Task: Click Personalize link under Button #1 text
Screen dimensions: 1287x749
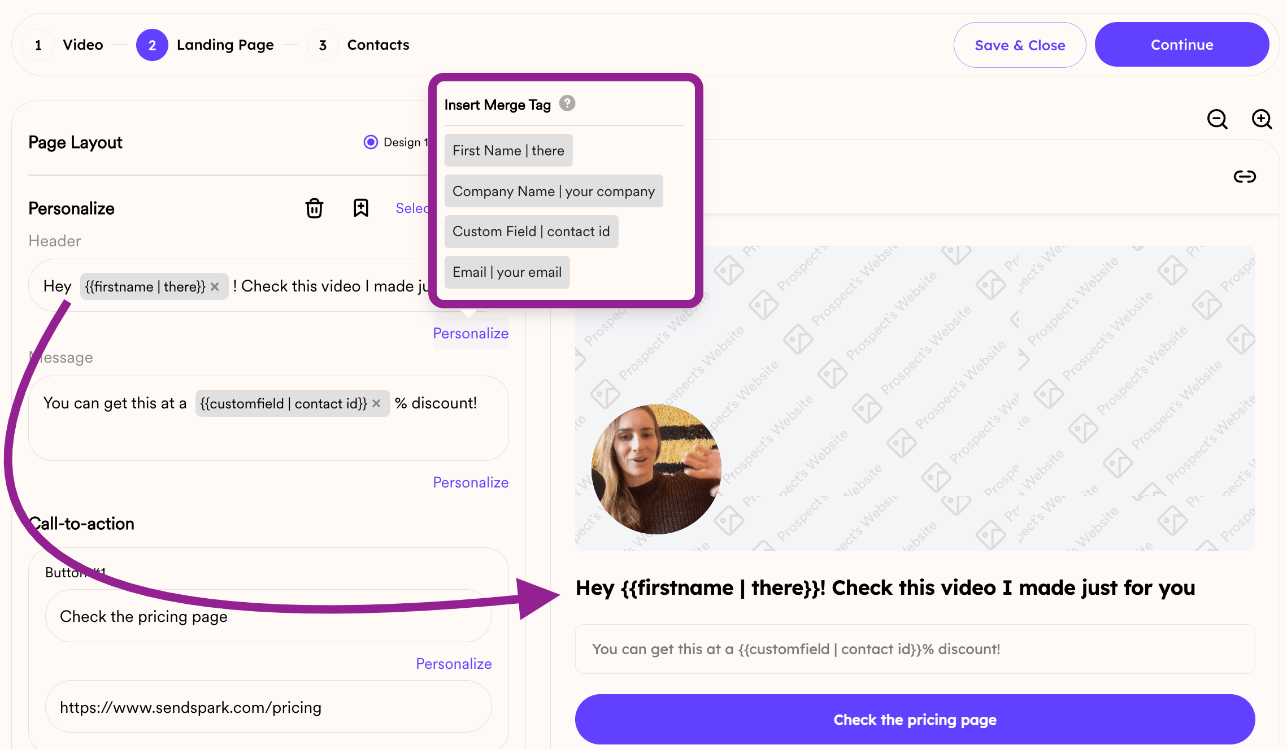Action: pyautogui.click(x=454, y=664)
